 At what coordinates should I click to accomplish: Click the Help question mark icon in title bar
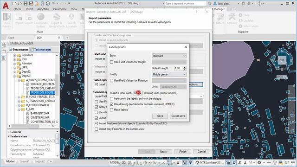260,3
